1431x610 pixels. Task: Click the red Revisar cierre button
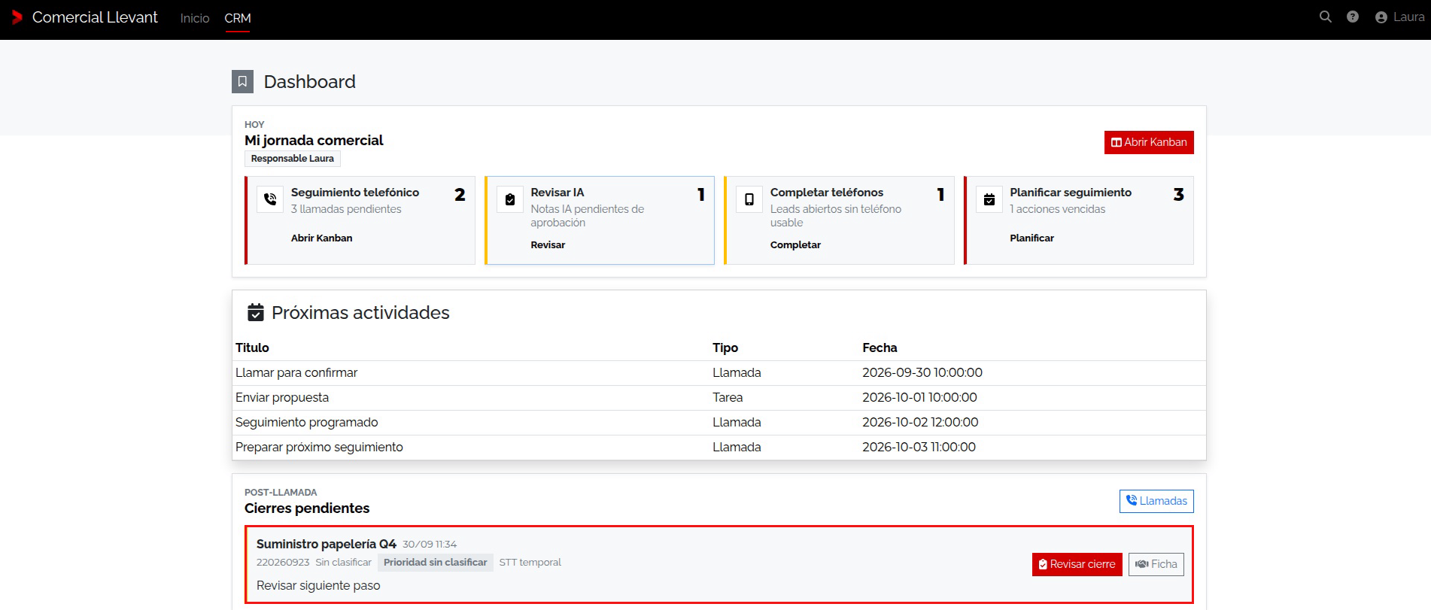tap(1077, 564)
